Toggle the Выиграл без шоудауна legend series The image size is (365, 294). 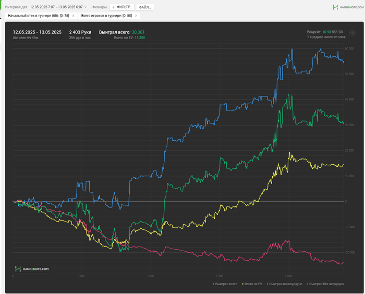325,284
